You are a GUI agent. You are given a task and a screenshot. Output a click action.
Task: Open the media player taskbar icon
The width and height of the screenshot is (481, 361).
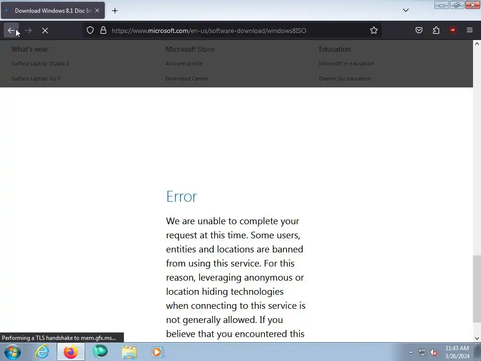coord(158,352)
